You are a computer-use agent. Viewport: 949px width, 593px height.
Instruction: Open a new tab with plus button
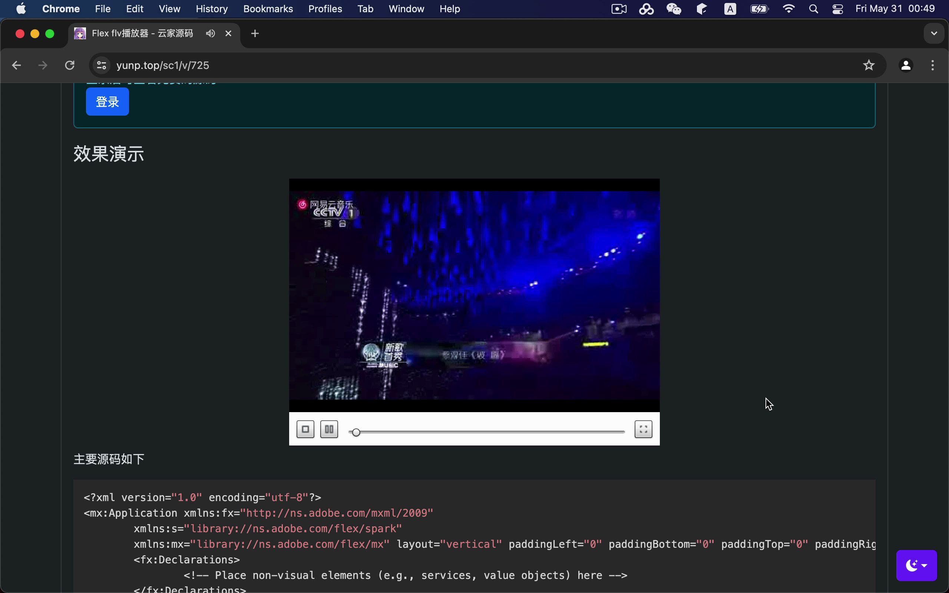pos(255,33)
